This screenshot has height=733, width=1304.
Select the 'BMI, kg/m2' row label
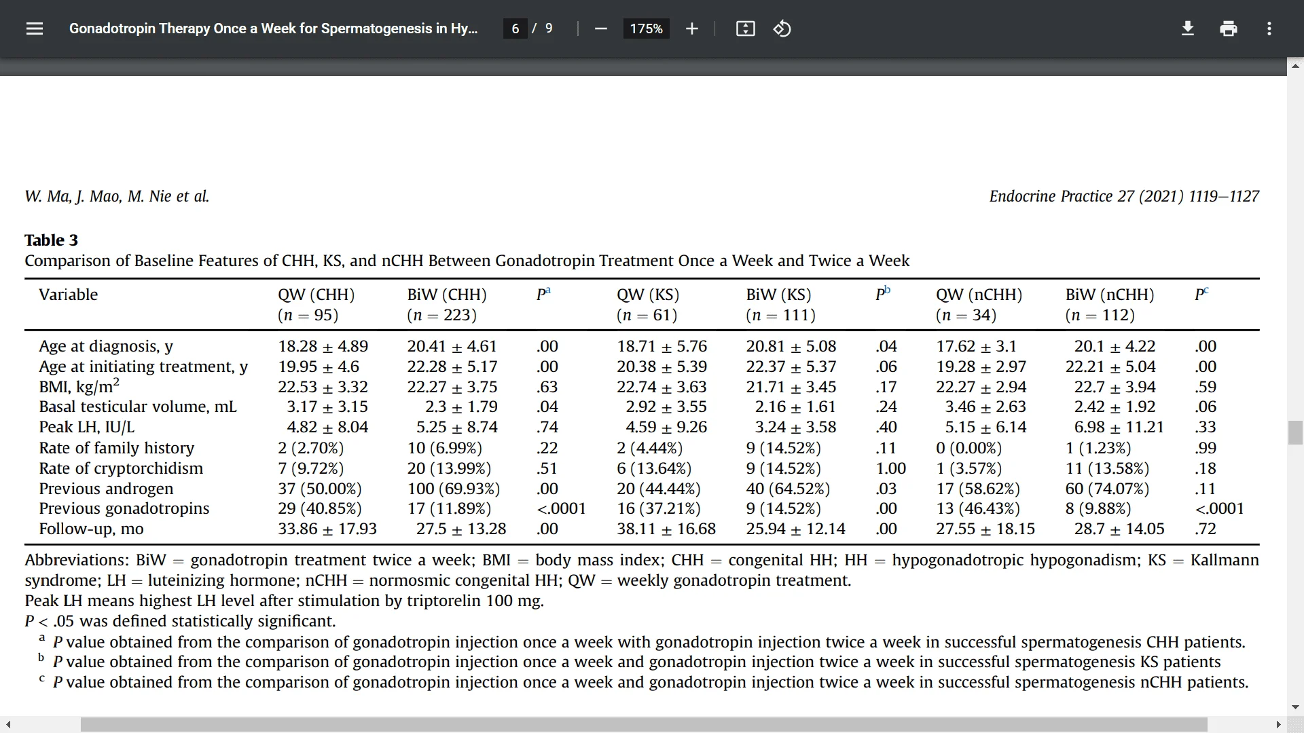[79, 386]
